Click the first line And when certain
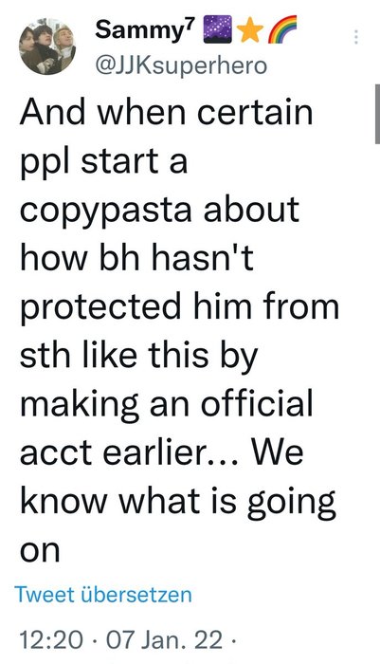The width and height of the screenshot is (380, 664). [x=166, y=112]
